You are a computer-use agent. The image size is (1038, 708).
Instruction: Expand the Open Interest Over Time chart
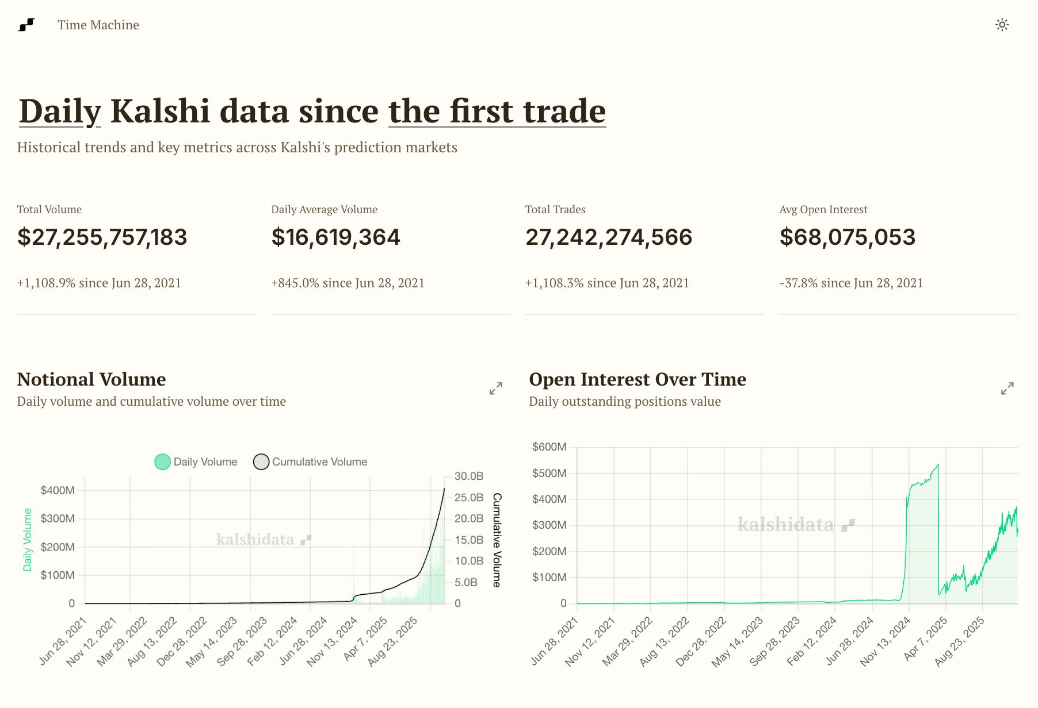[x=1008, y=388]
